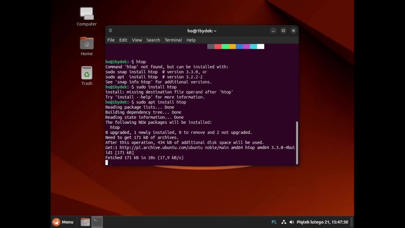Open the Home folder desktop icon
405x228 pixels.
[x=87, y=46]
